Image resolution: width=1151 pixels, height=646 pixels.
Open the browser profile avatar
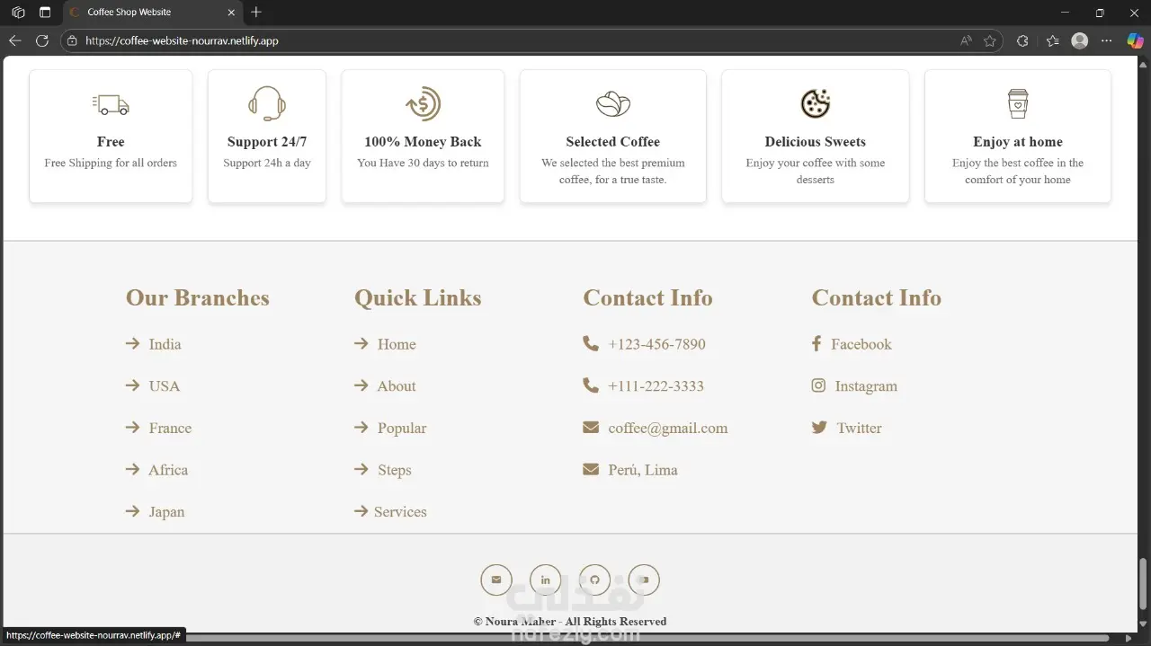coord(1080,40)
